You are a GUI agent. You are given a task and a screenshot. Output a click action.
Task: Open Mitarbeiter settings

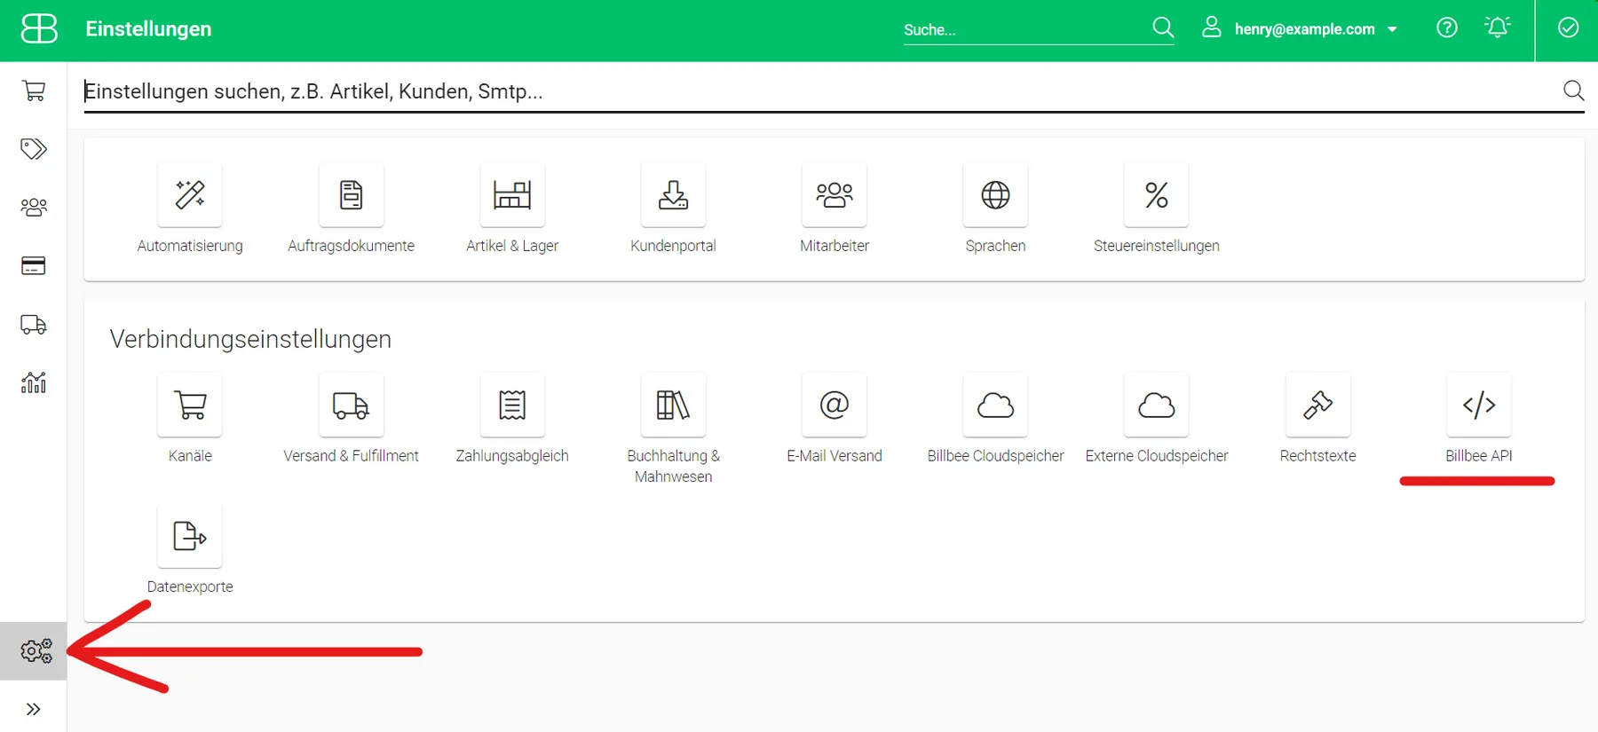click(x=835, y=195)
